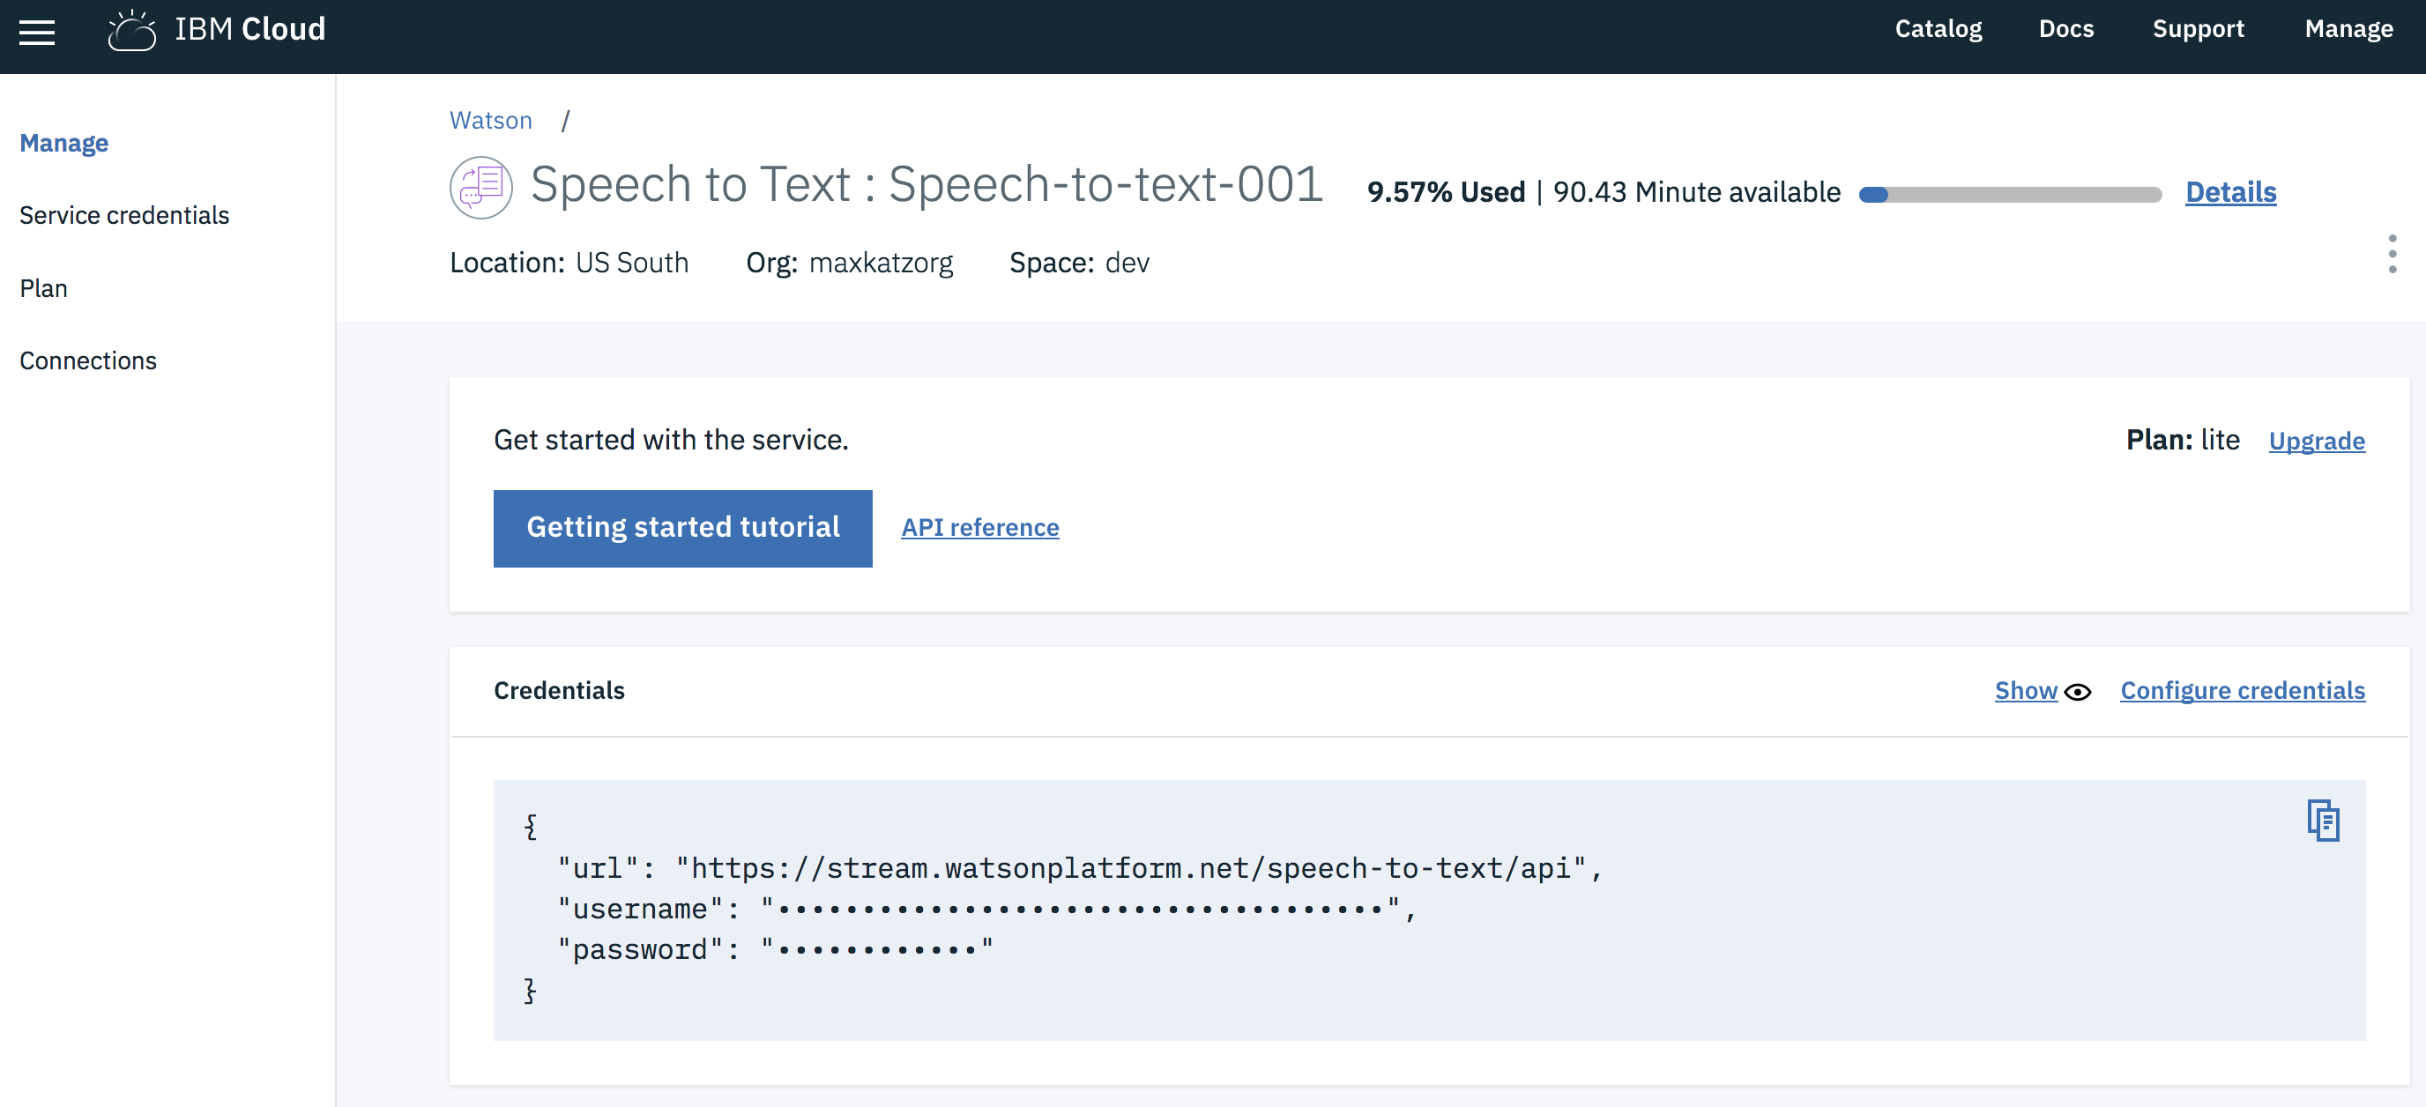Open the Support menu item
2426x1107 pixels.
point(2199,29)
